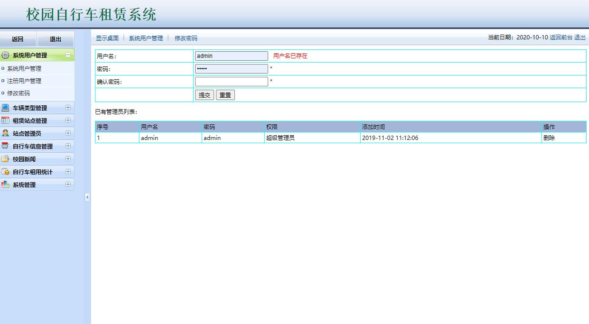This screenshot has width=589, height=324.
Task: Select the 站点管理员 people icon
Action: pos(6,133)
